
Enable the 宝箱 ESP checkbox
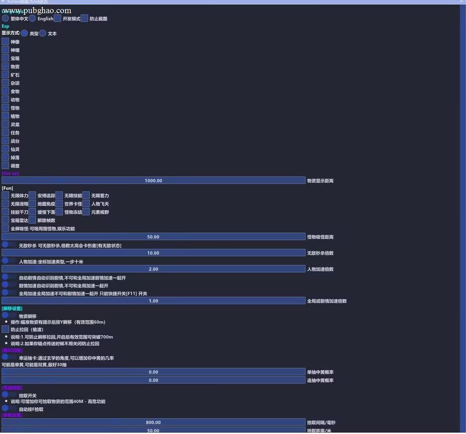(x=5, y=58)
